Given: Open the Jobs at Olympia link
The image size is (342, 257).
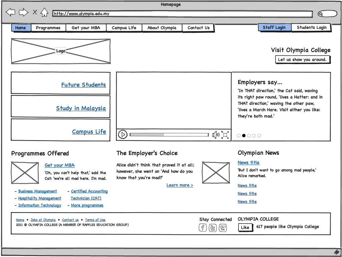Looking at the screenshot, I should click(43, 220).
